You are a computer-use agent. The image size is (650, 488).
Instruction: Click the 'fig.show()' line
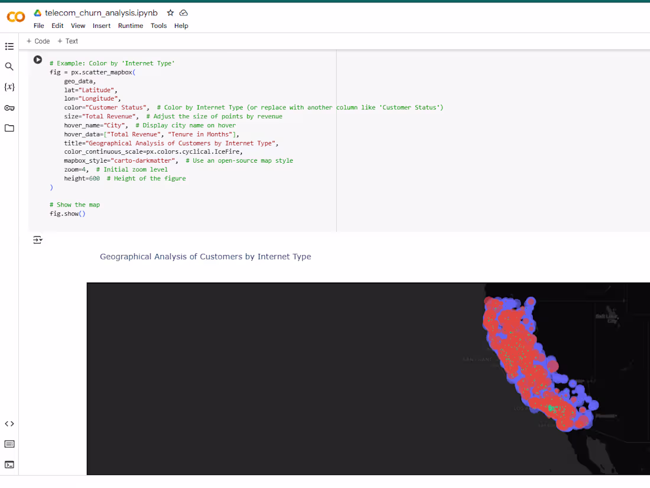click(67, 214)
